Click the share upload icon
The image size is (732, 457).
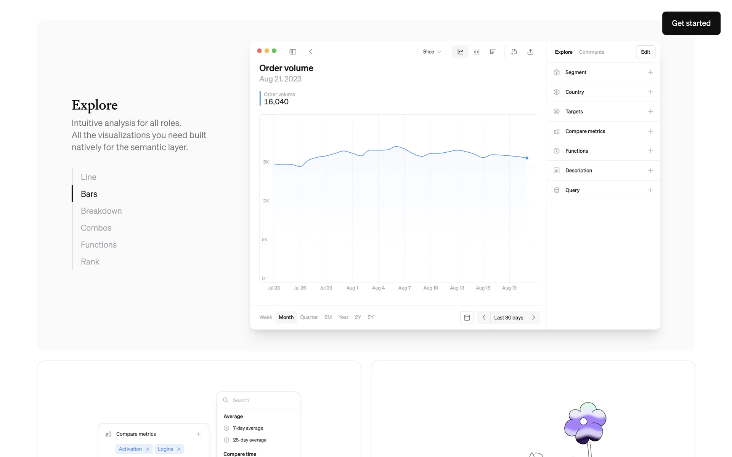pos(530,52)
